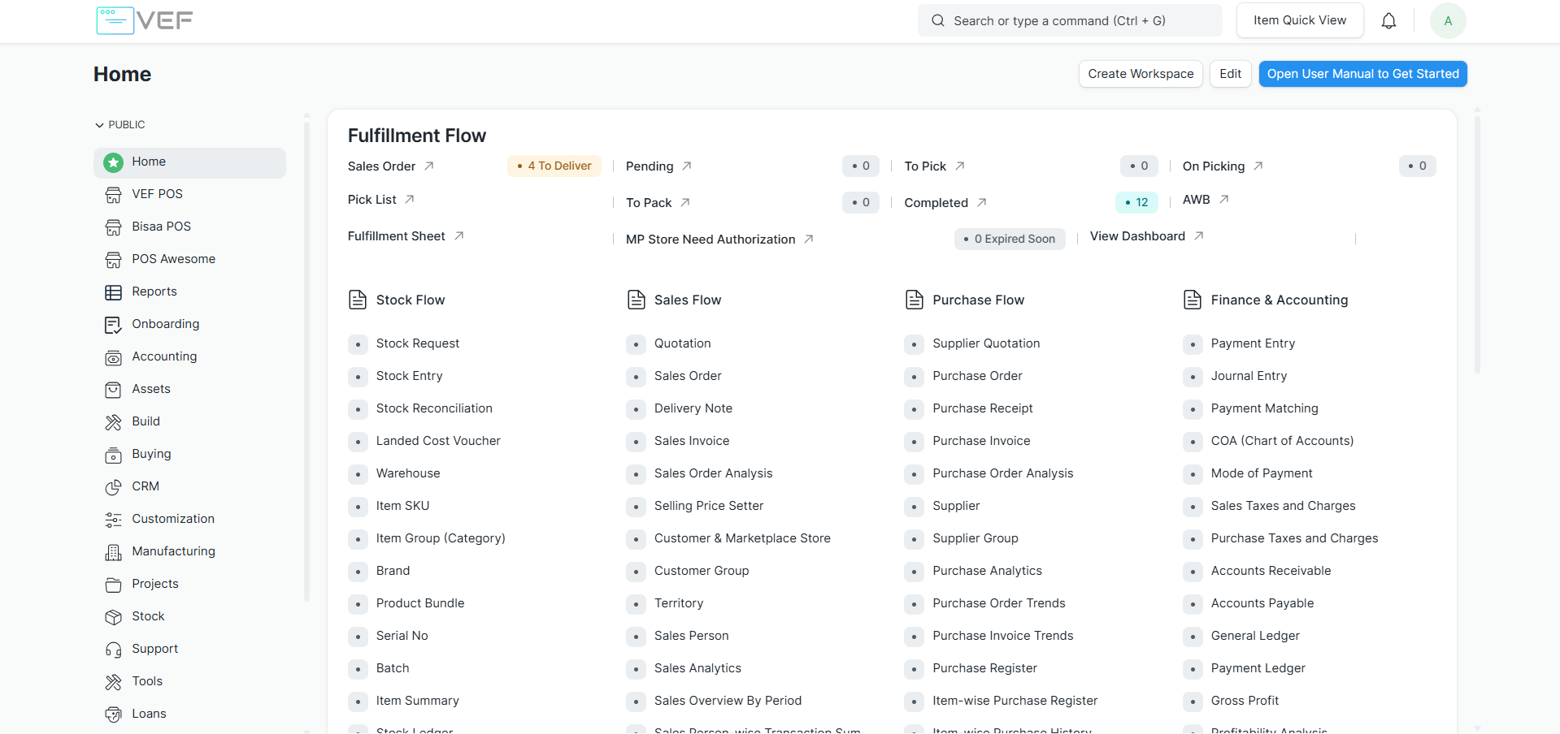Open View Dashboard shortcut
The width and height of the screenshot is (1560, 734).
pyautogui.click(x=1137, y=236)
